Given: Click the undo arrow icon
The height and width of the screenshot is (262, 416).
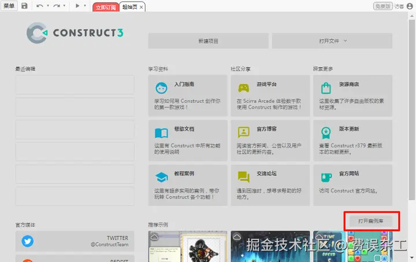Looking at the screenshot, I should click(x=40, y=6).
